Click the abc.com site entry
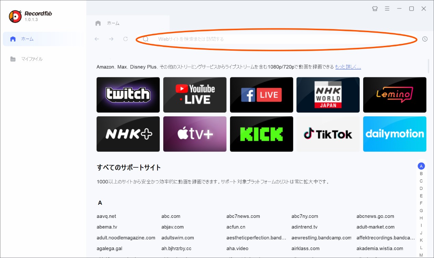Screen dimensions: 434x258 (171, 216)
